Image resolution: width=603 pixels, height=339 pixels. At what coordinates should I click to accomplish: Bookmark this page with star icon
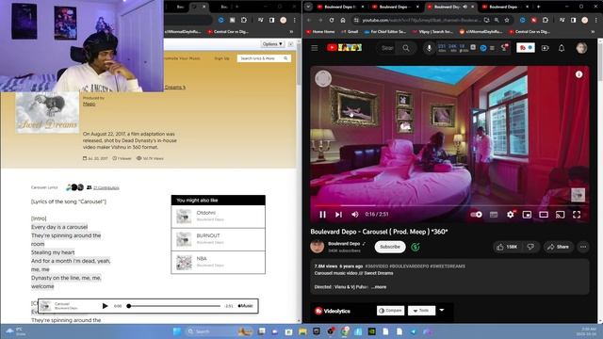pos(507,20)
